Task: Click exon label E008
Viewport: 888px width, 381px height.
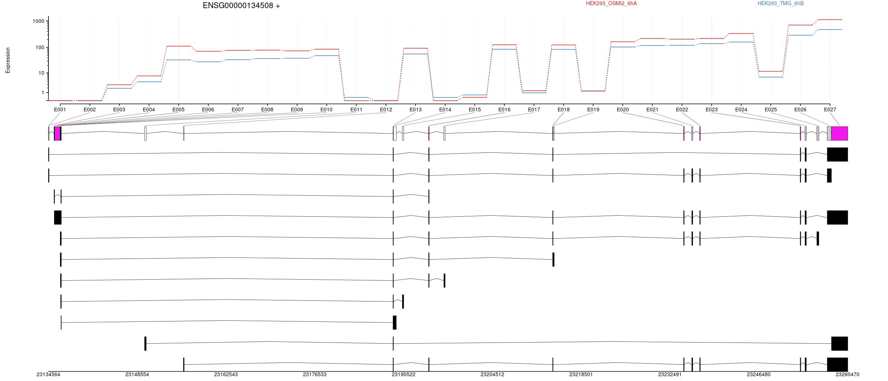Action: 267,109
